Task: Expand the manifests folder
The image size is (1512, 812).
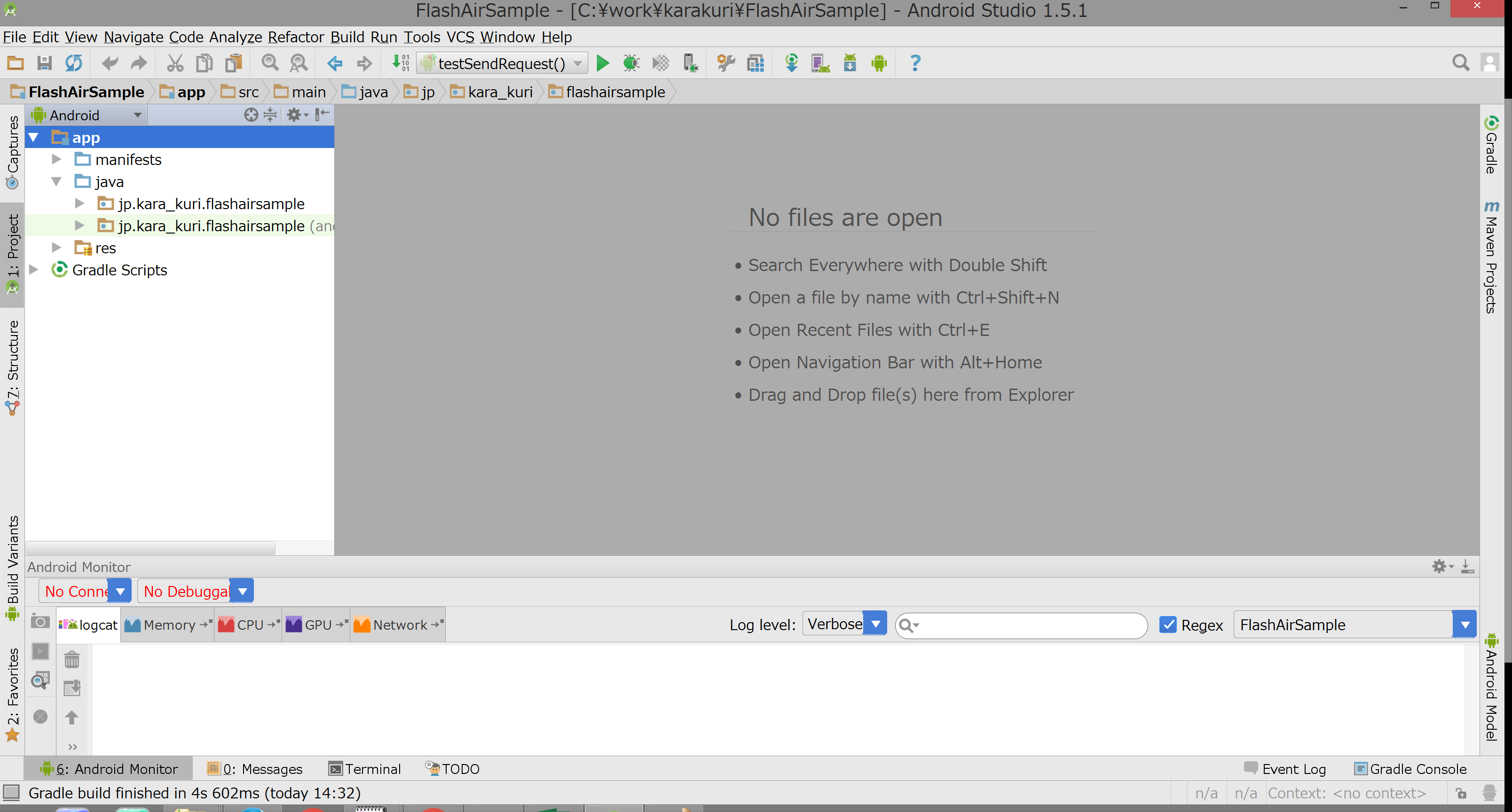Action: point(56,159)
